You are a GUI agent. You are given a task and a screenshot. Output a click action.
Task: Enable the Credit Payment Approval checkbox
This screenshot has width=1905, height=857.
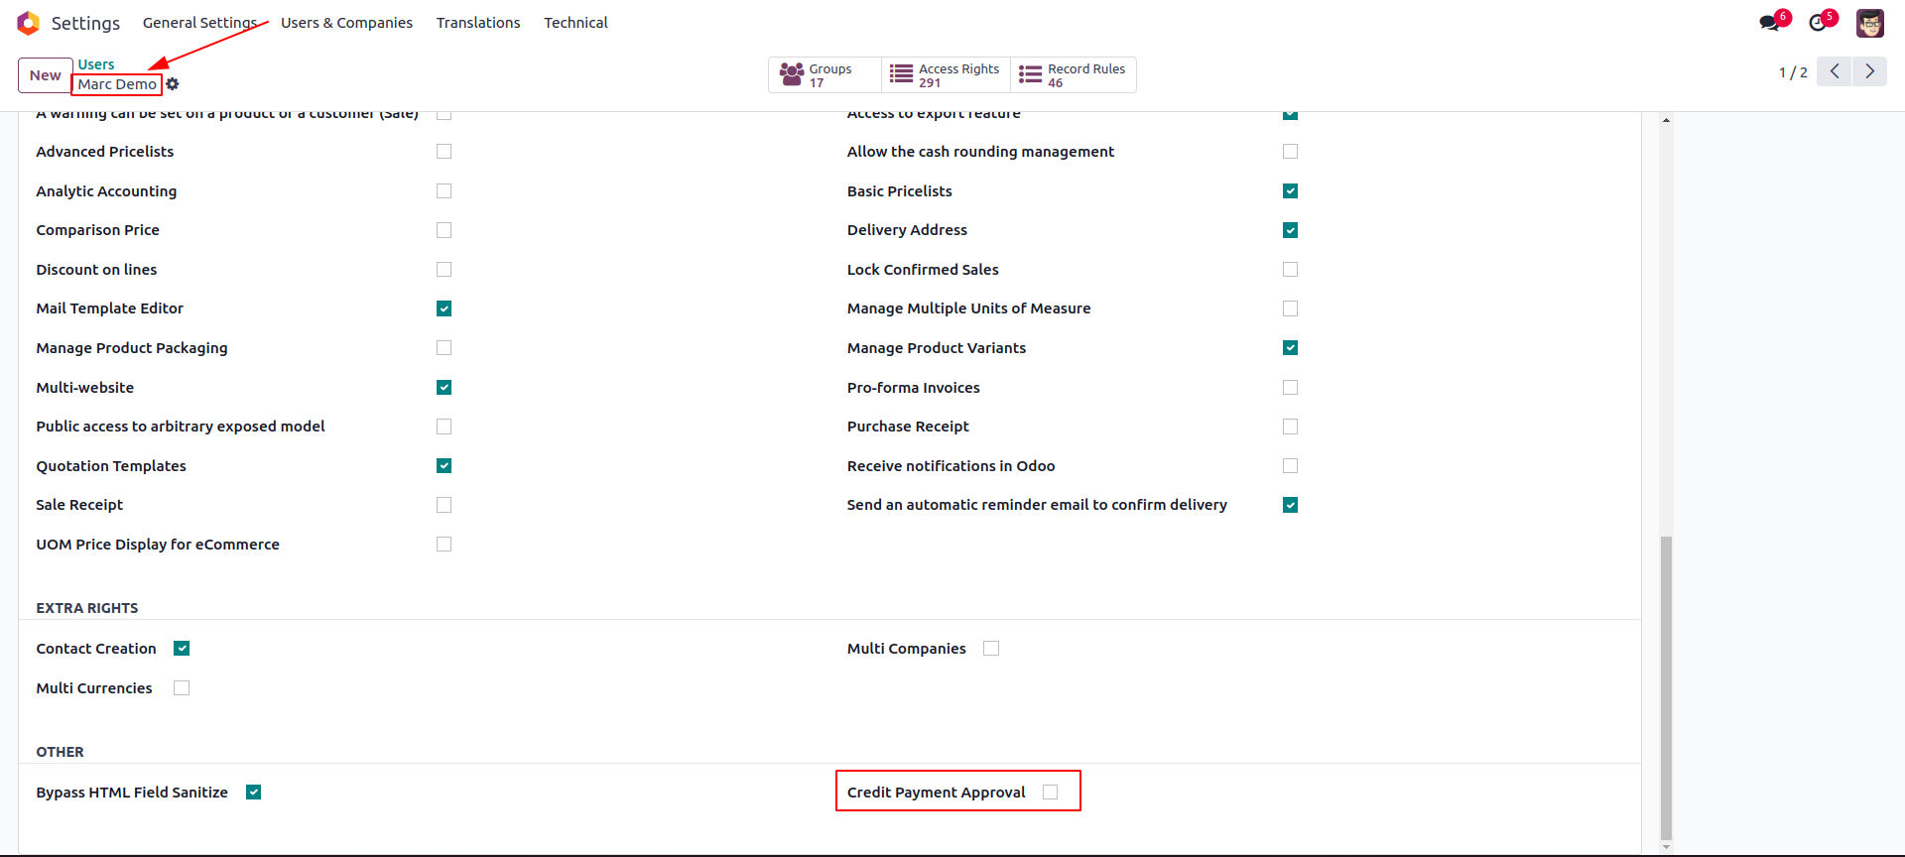[1051, 792]
